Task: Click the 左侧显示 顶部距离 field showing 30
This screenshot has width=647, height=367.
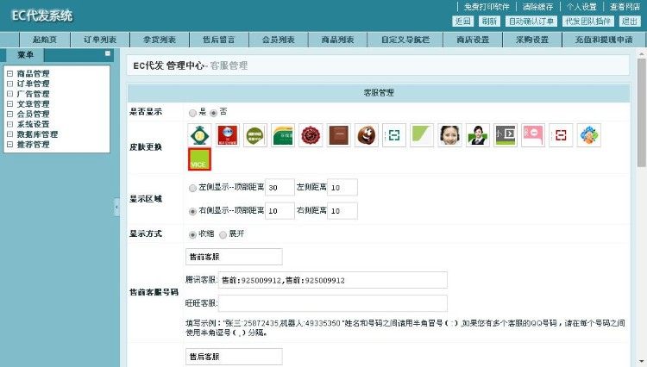Action: 280,188
